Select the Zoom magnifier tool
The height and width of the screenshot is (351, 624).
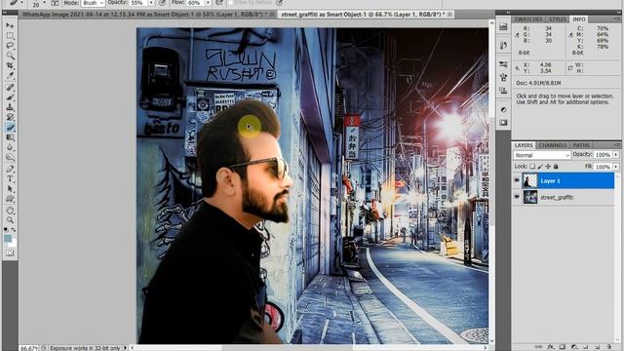click(10, 220)
